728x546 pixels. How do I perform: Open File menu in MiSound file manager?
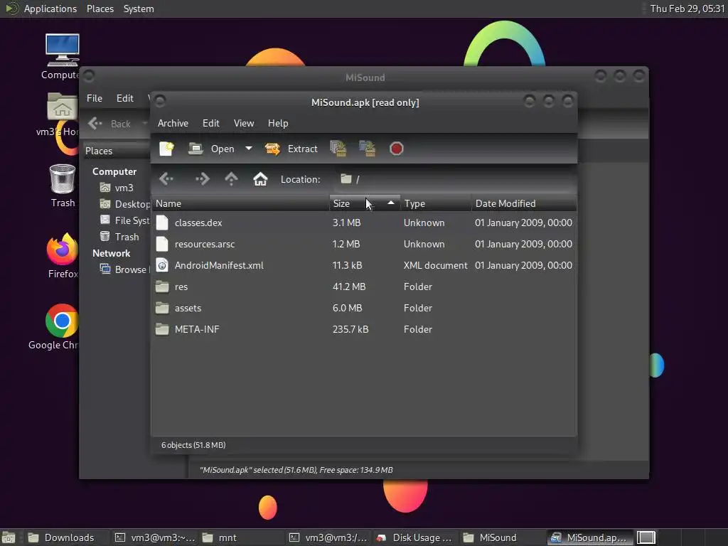(95, 98)
